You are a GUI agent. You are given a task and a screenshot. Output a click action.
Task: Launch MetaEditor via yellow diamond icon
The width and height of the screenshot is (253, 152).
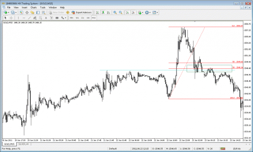click(68, 13)
